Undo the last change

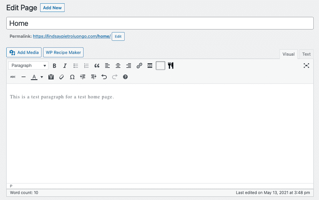(x=104, y=77)
